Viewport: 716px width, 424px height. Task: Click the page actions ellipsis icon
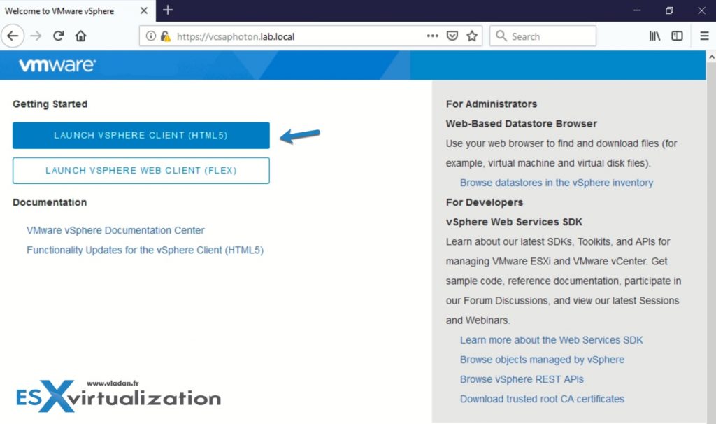point(433,36)
